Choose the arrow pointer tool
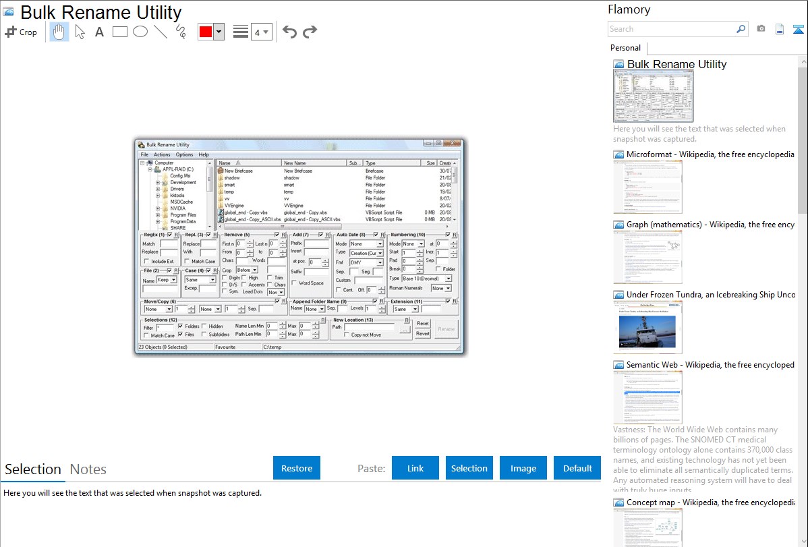The width and height of the screenshot is (808, 547). 80,32
